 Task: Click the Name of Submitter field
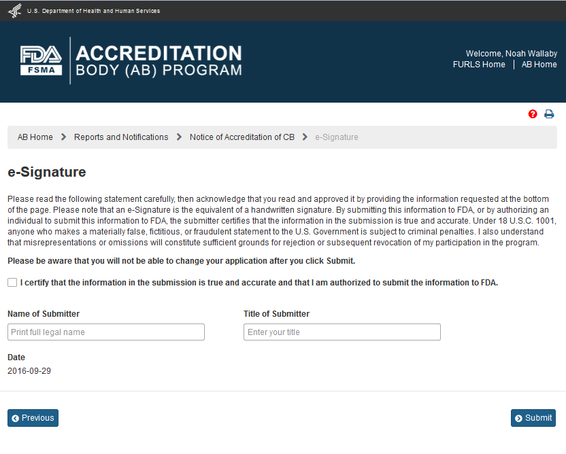[106, 332]
